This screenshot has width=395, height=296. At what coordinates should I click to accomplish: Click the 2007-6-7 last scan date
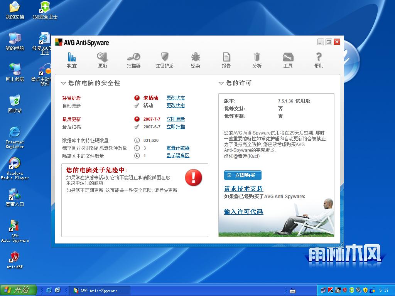click(x=152, y=127)
